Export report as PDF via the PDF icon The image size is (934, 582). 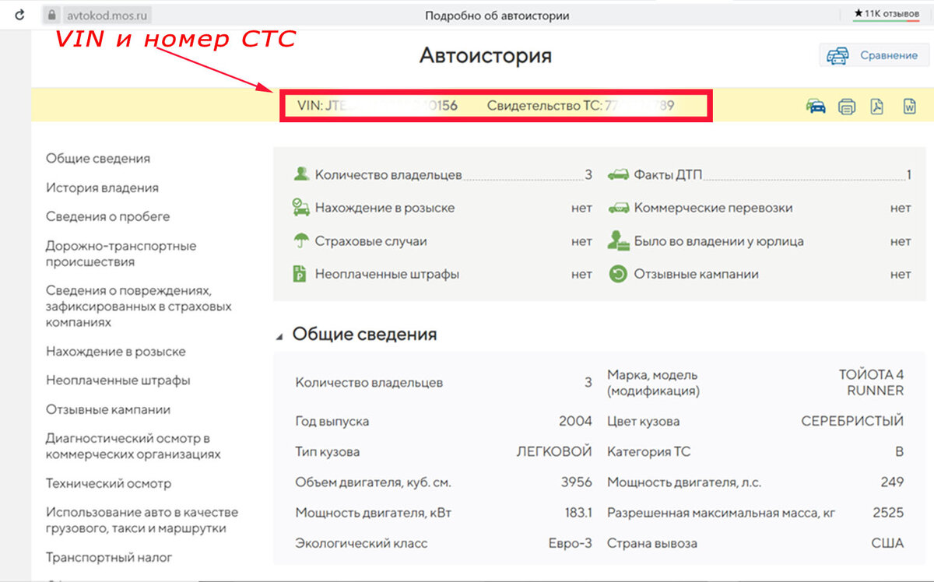tap(875, 106)
